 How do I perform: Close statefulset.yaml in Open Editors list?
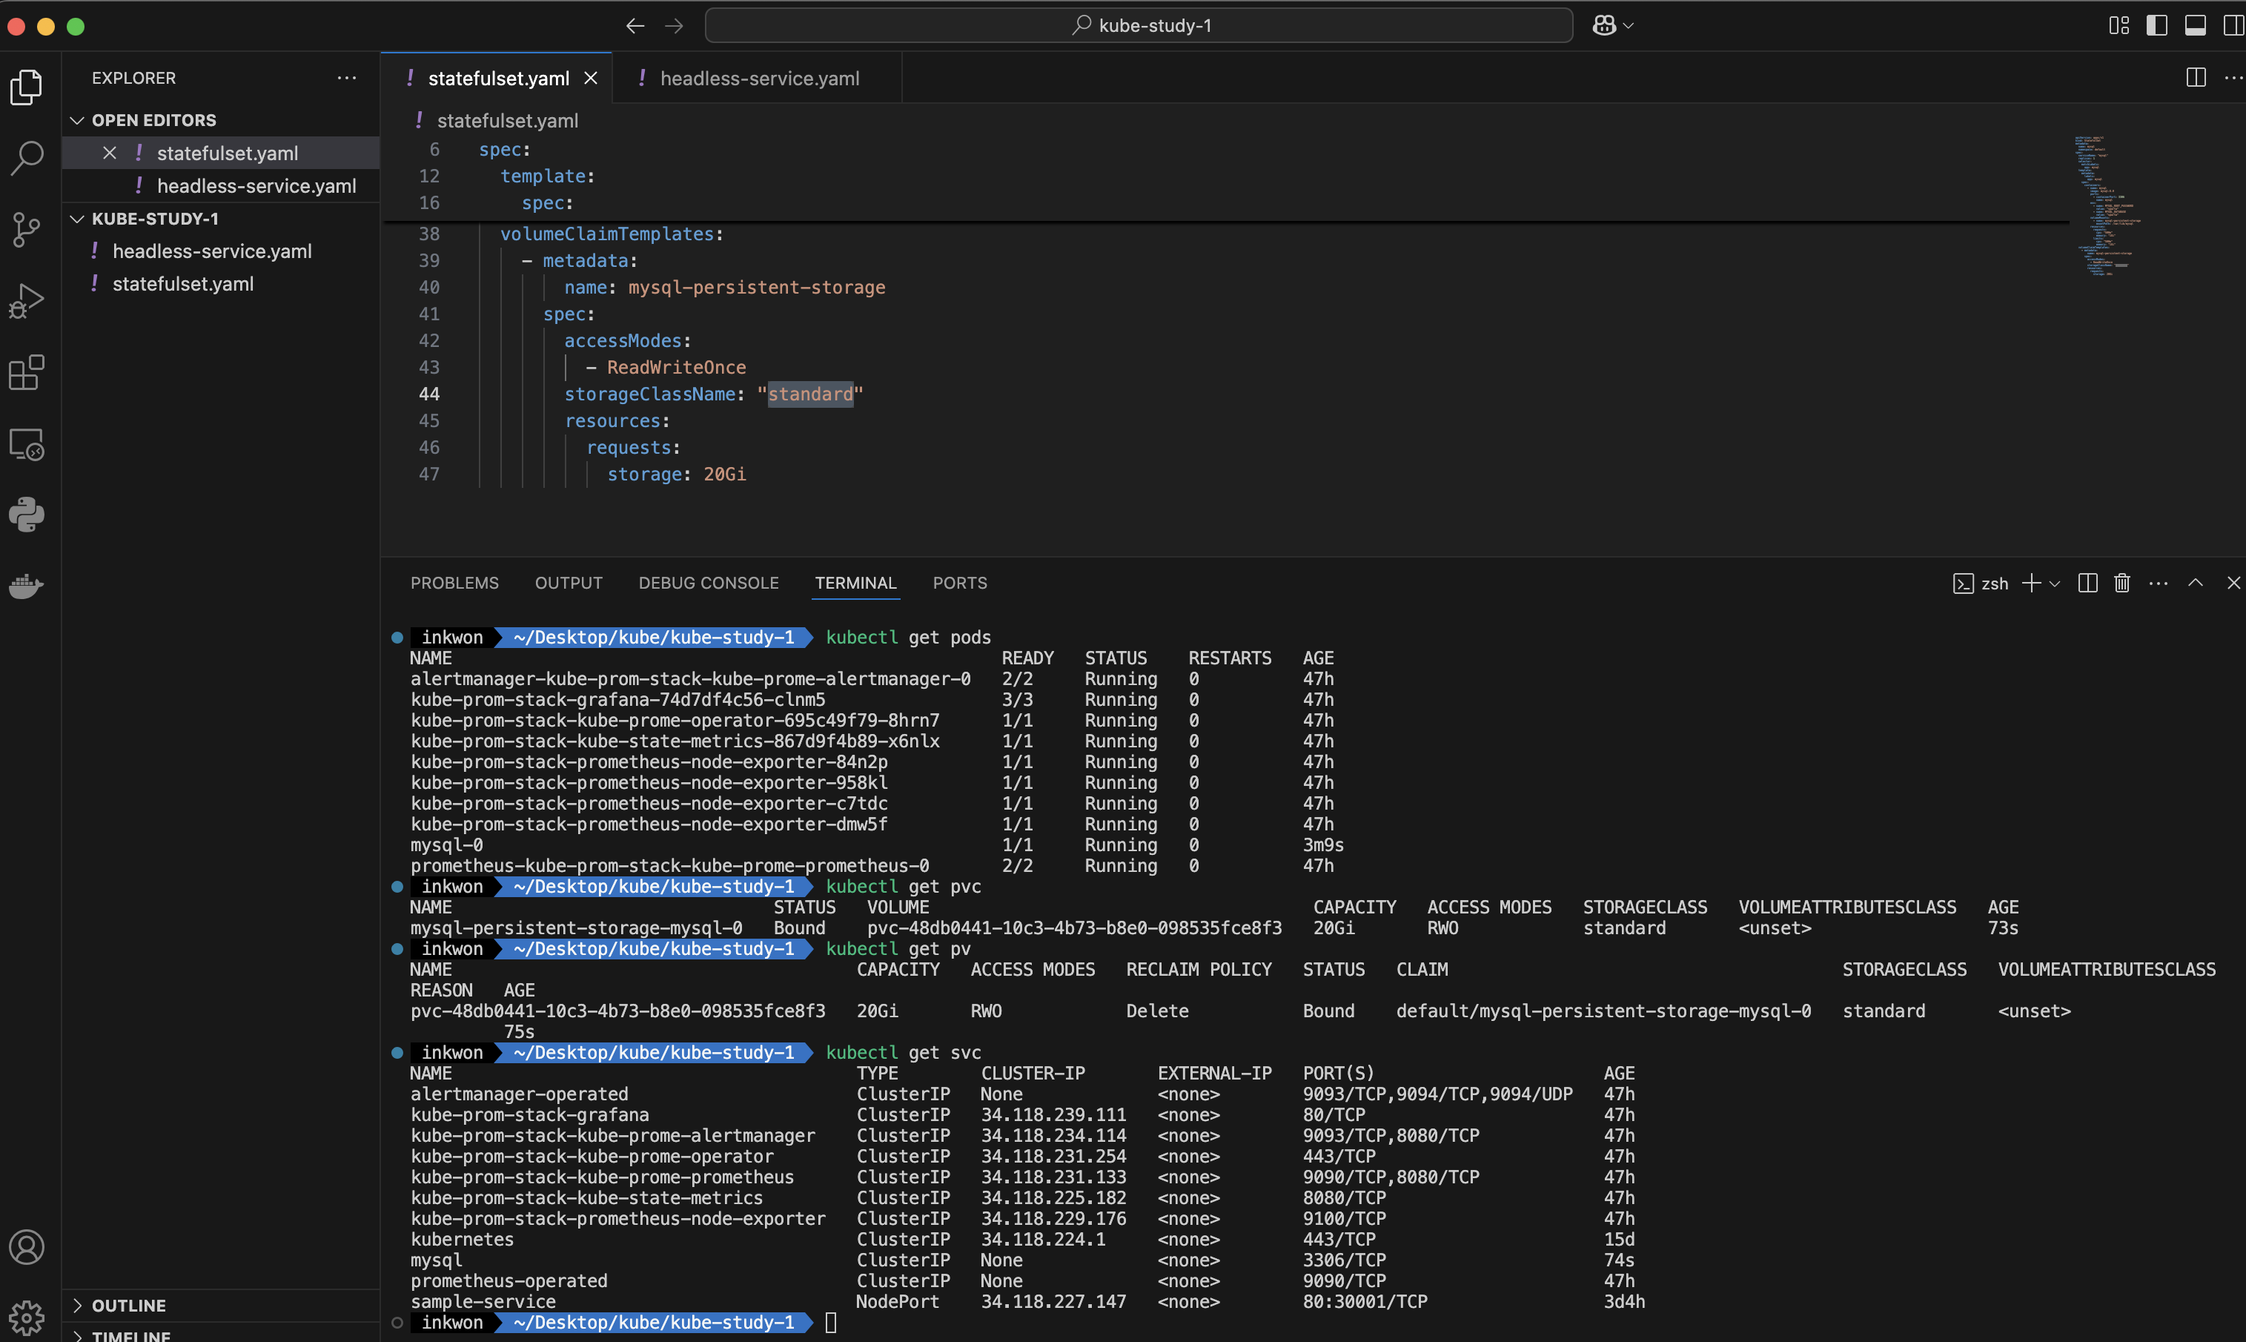pos(110,153)
